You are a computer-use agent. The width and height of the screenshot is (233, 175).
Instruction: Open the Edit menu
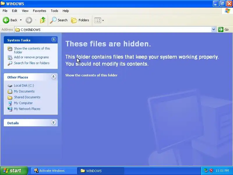(x=15, y=11)
